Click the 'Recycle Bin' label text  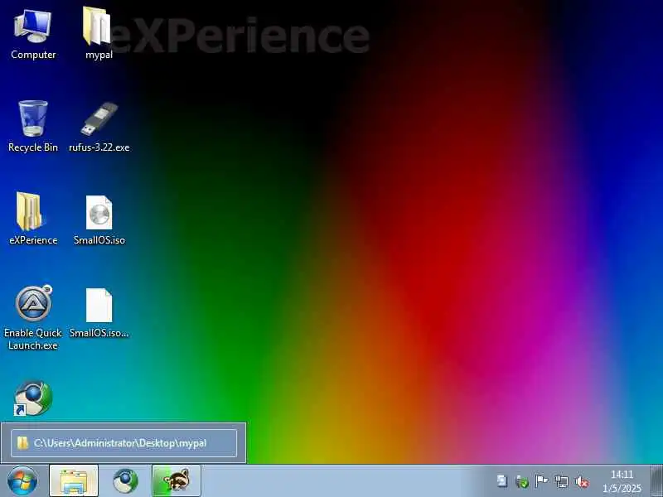(33, 147)
